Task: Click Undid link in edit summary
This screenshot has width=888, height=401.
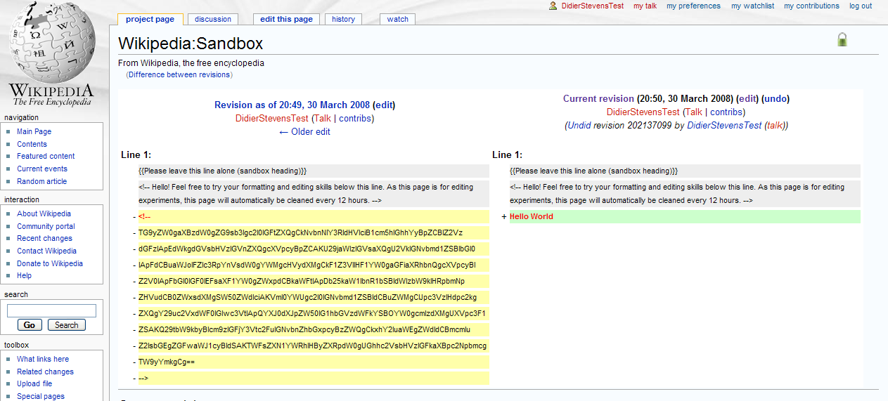Action: [579, 125]
